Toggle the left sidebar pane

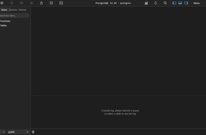[x=174, y=3]
